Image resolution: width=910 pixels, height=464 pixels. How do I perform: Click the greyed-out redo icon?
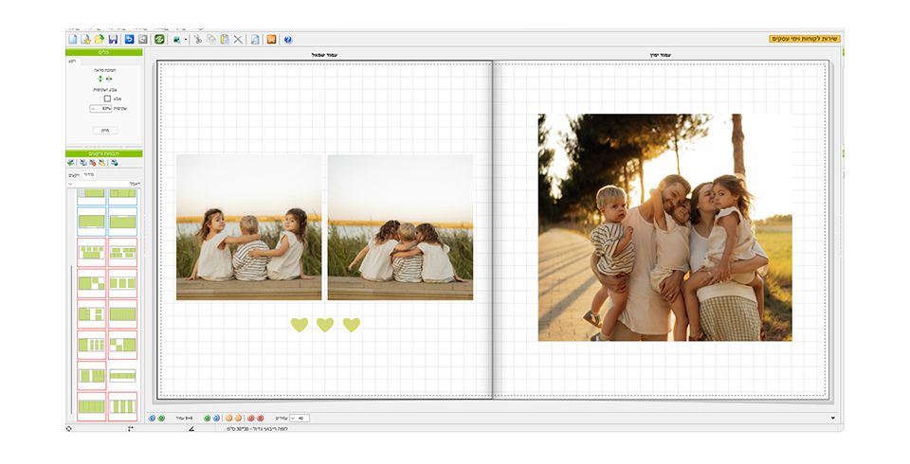click(142, 40)
